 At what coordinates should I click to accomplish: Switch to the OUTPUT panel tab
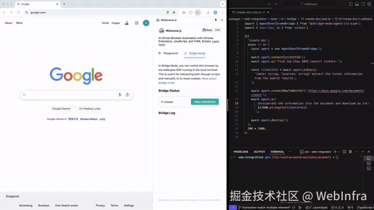[259, 152]
